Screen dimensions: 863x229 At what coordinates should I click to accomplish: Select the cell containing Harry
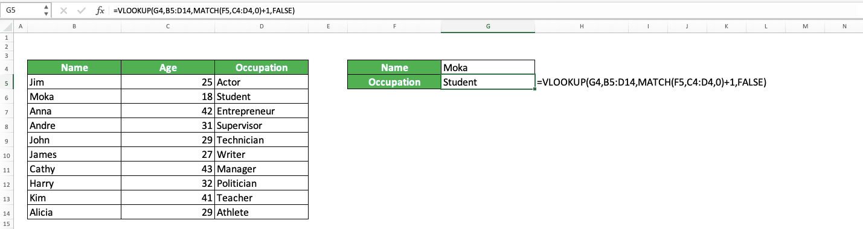pos(74,183)
